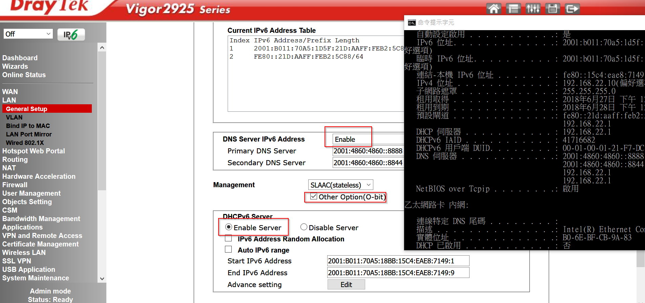Open the Online Status link
645x303 pixels.
point(24,75)
